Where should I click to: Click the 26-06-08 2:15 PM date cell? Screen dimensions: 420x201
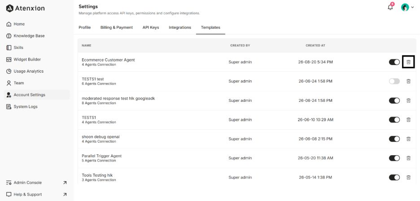(315, 139)
